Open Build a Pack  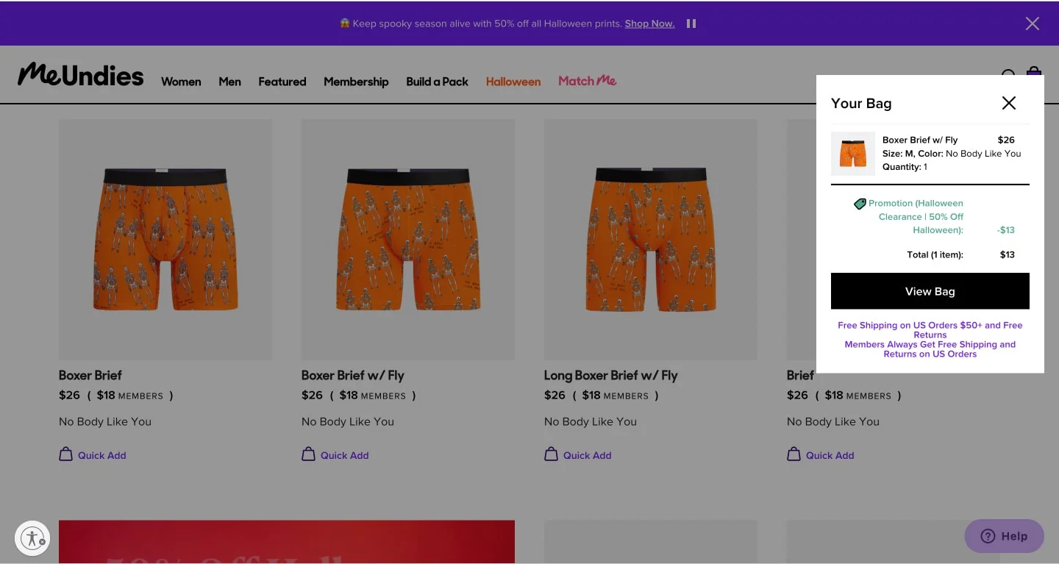coord(437,82)
